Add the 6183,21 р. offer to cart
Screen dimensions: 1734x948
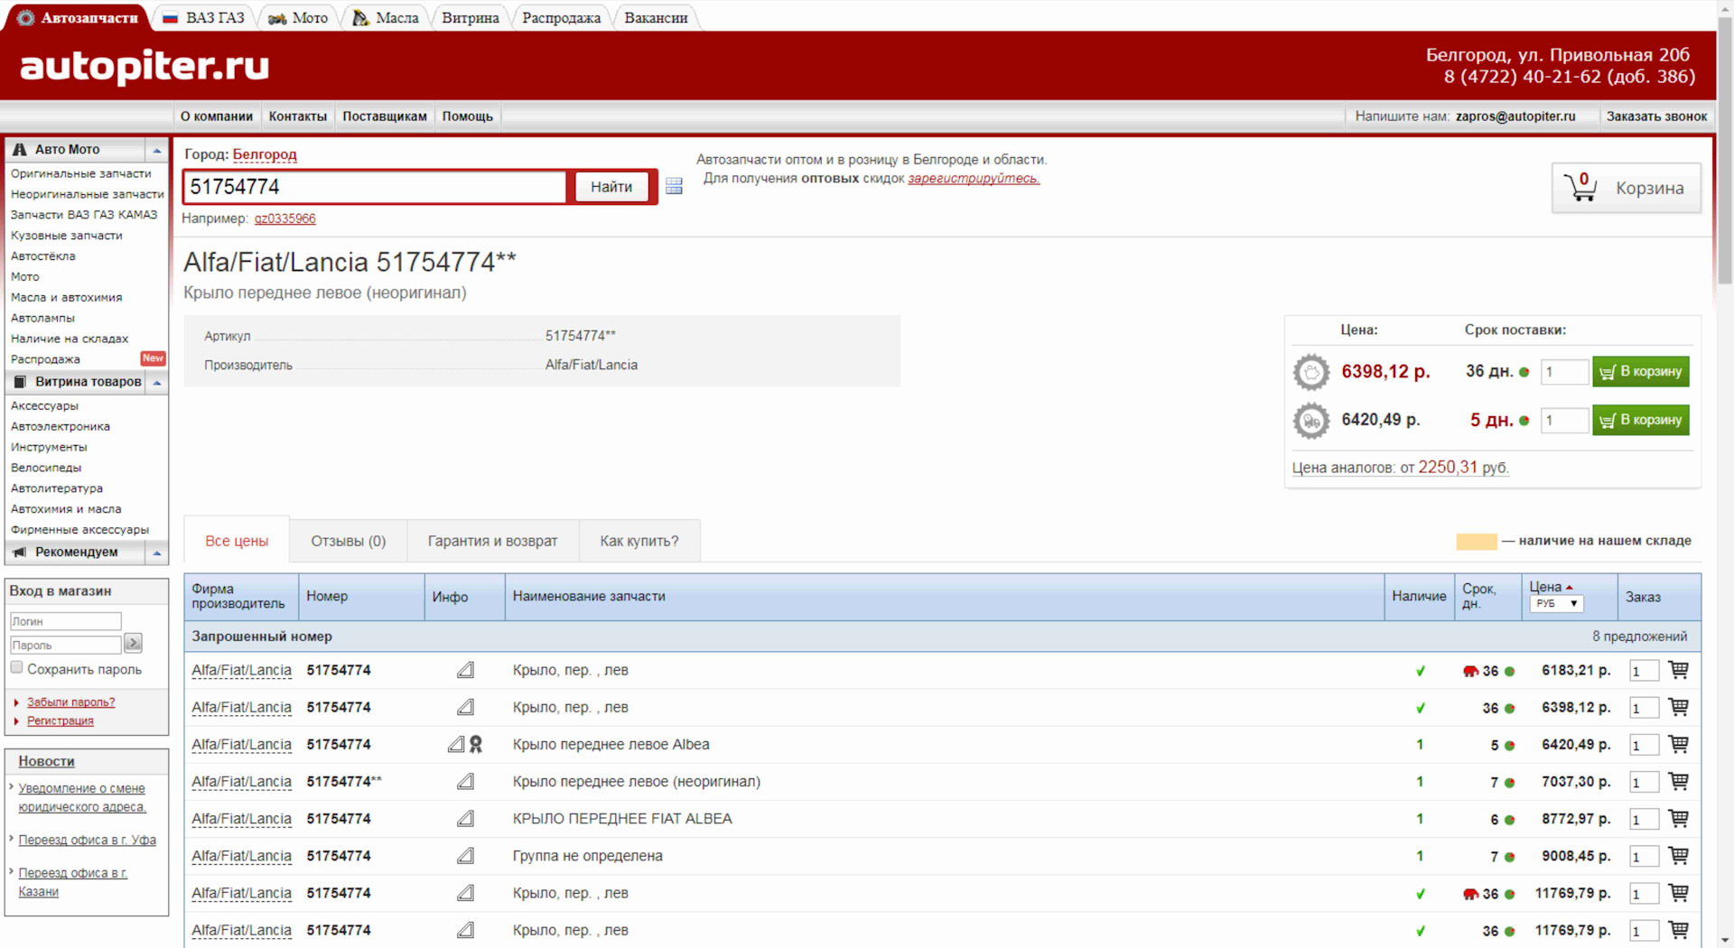pos(1678,670)
